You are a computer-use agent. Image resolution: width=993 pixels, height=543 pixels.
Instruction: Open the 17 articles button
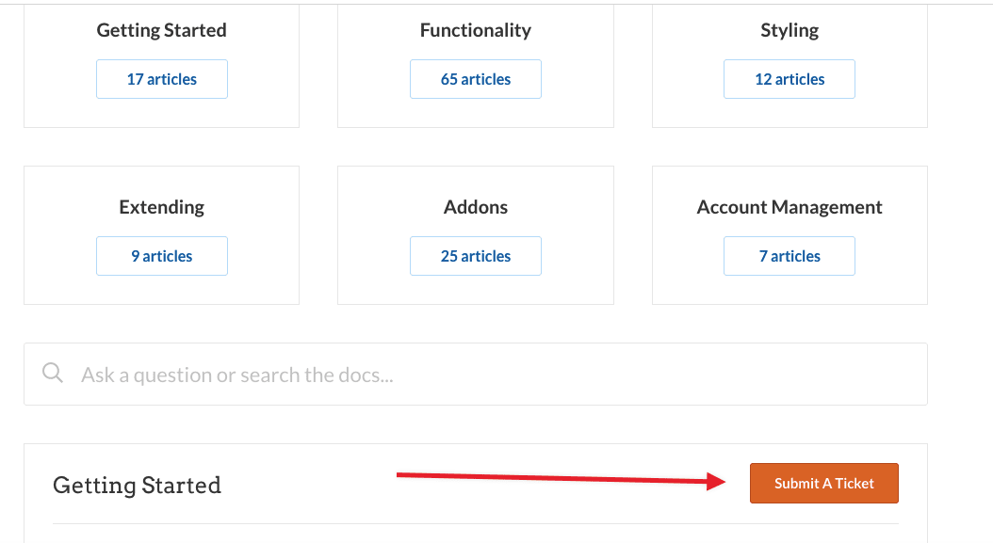(x=161, y=79)
